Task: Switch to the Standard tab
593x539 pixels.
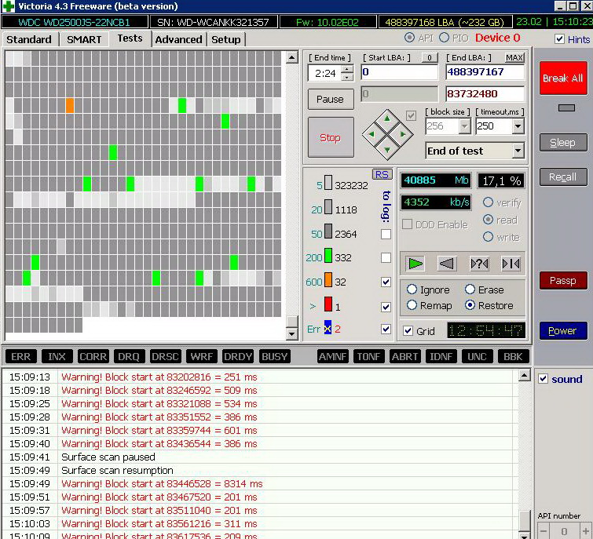Action: pyautogui.click(x=29, y=39)
